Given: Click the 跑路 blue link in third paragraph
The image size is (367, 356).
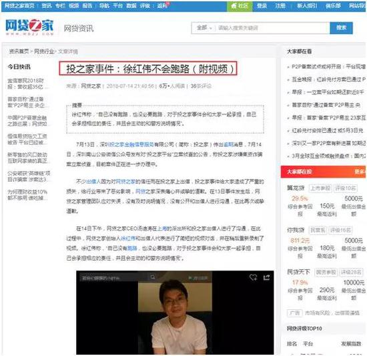Looking at the screenshot, I should [x=132, y=248].
